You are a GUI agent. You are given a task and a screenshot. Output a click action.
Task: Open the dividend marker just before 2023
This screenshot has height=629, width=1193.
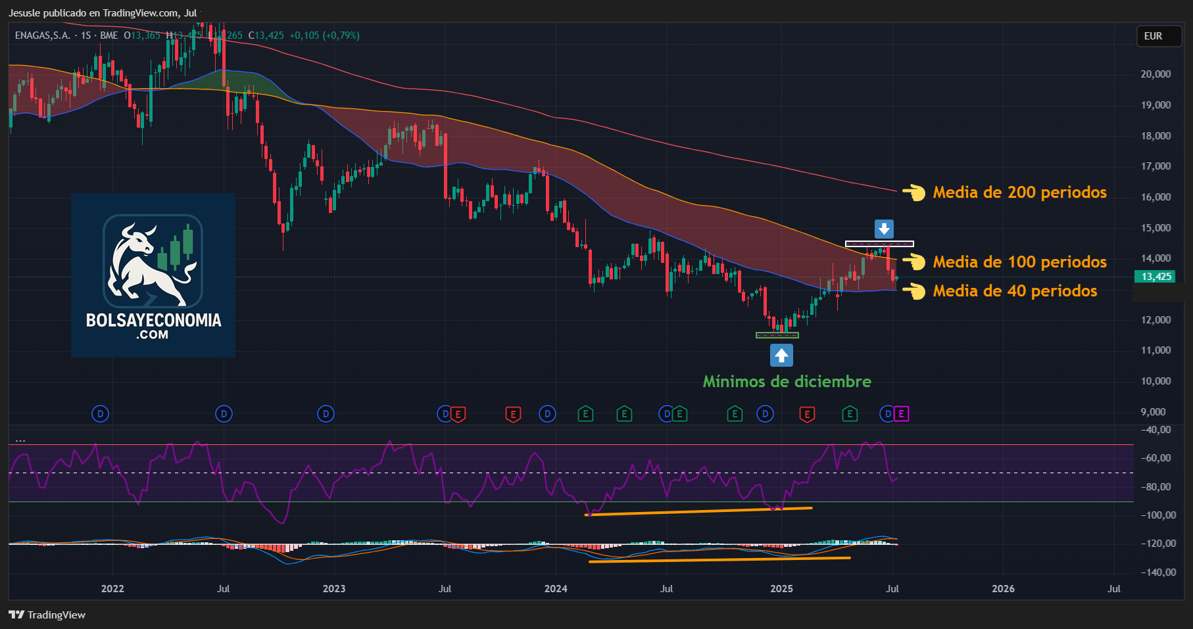pos(326,414)
